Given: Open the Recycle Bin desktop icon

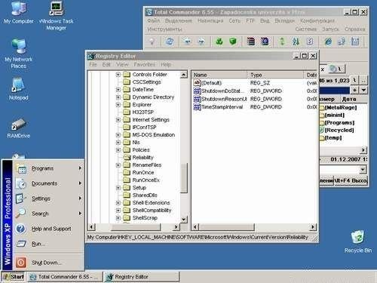Looking at the screenshot, I should click(x=358, y=241).
